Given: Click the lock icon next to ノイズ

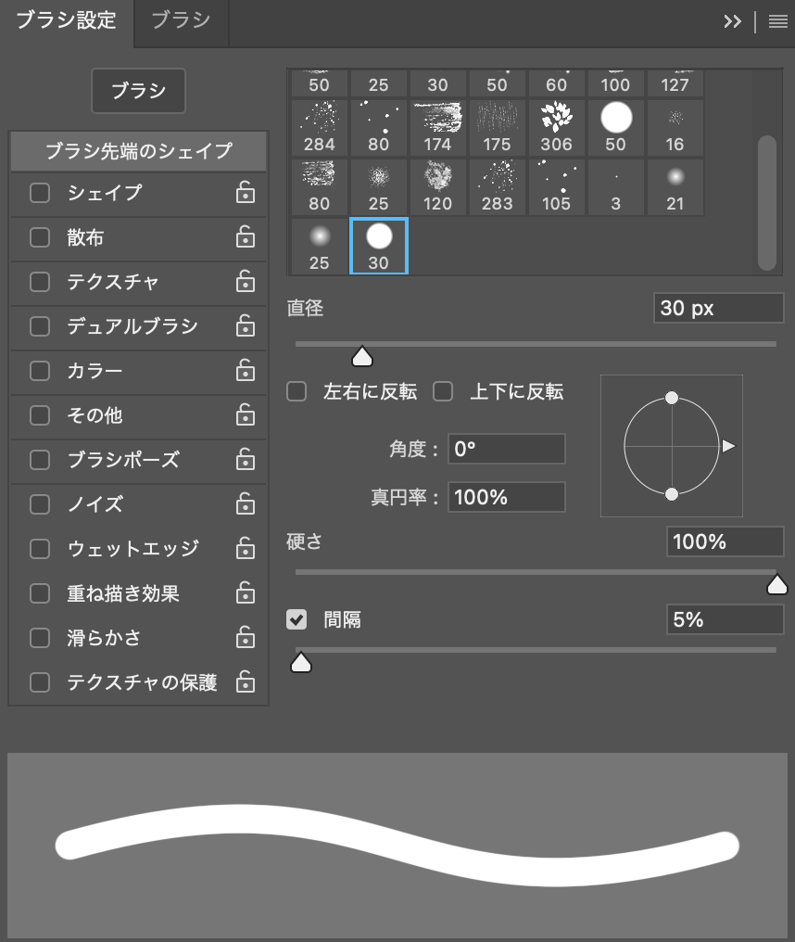Looking at the screenshot, I should tap(245, 504).
